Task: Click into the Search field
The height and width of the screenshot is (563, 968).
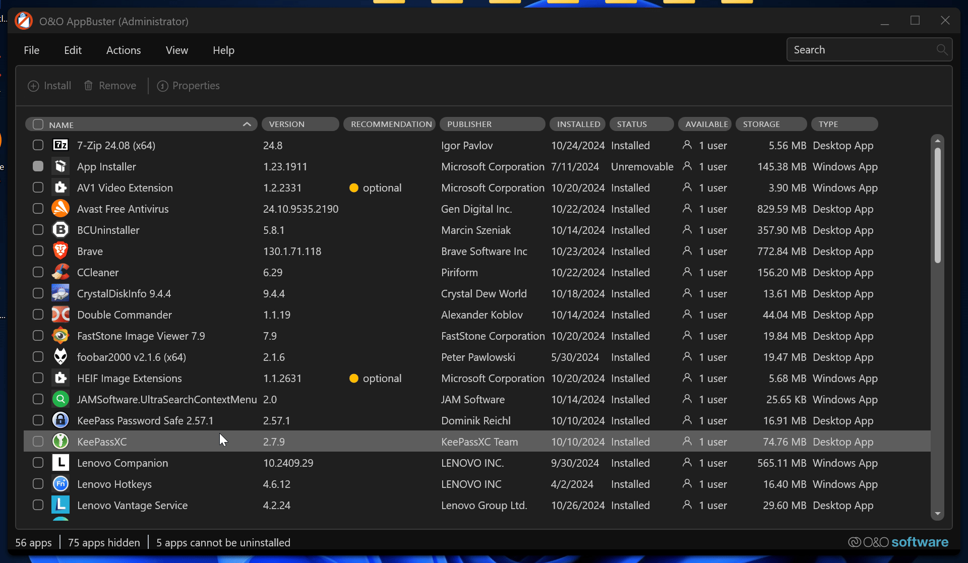Action: 869,49
